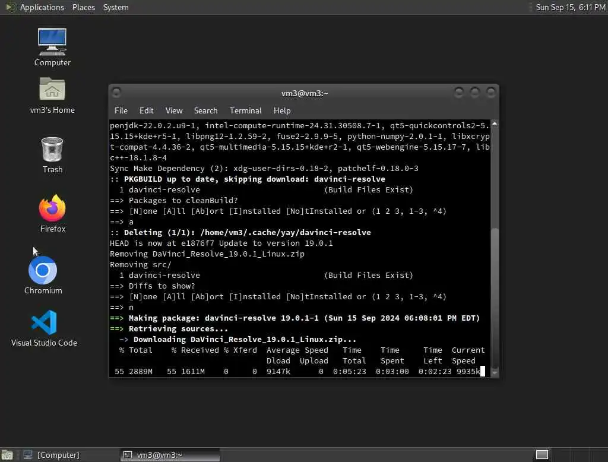Open the Computer desktop icon

point(52,46)
